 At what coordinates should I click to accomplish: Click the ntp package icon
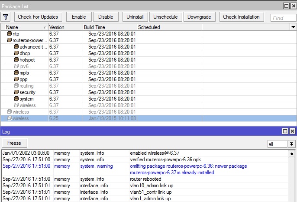tap(9, 33)
